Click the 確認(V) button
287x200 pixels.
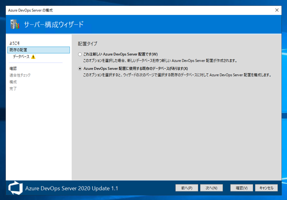click(x=242, y=188)
